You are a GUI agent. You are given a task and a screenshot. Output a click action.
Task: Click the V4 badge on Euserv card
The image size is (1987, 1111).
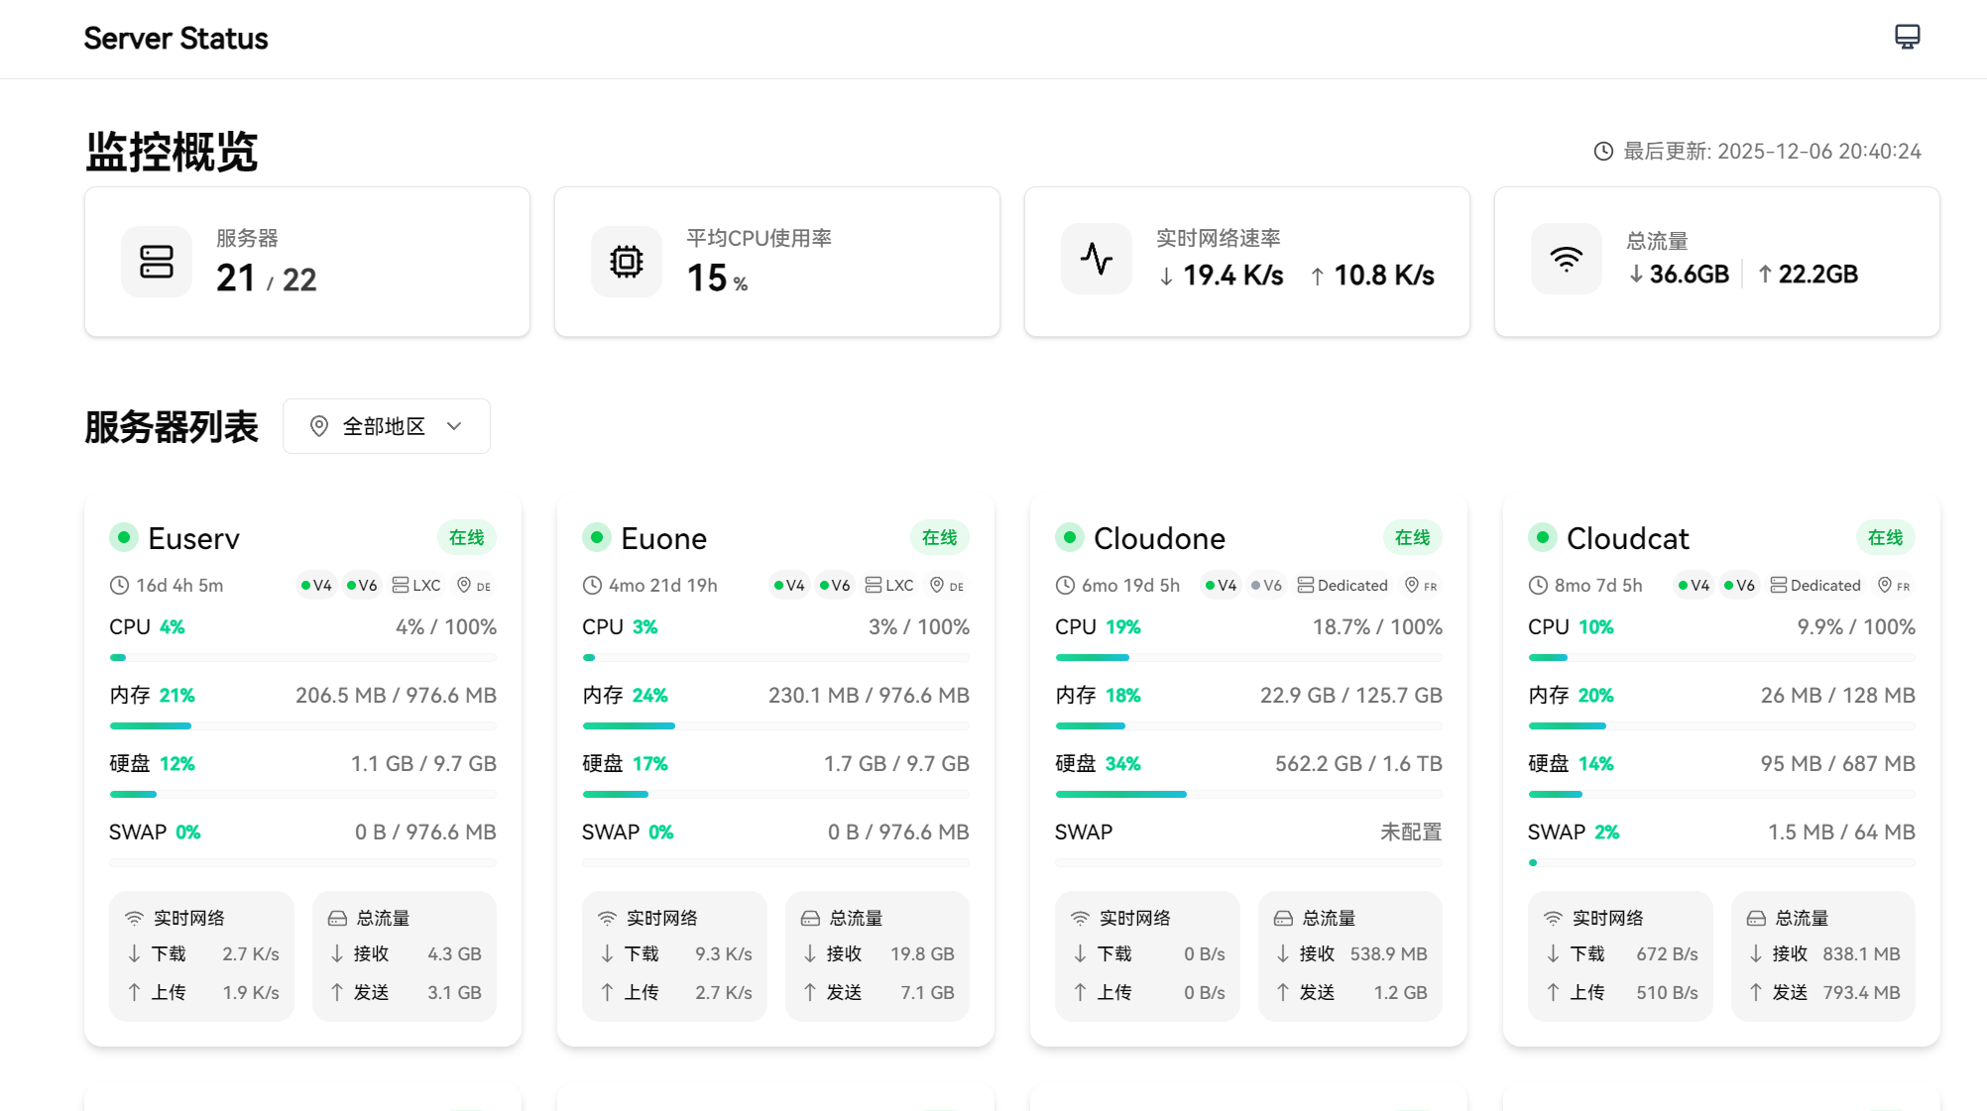316,586
